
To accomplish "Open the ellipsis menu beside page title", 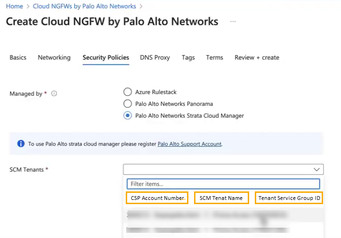I will [x=233, y=22].
